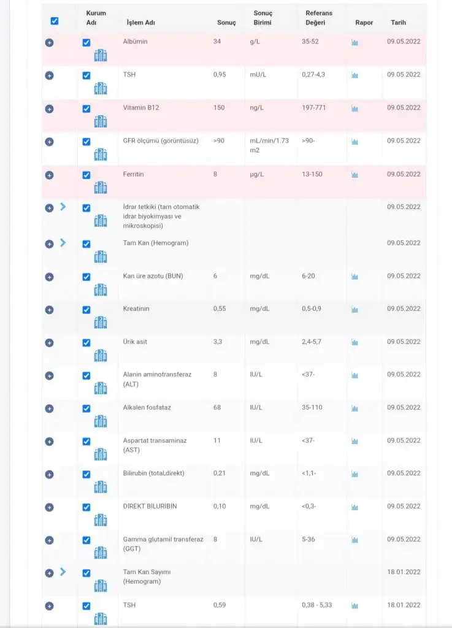Click hospital building icon under TSH row
This screenshot has width=452, height=628.
[x=101, y=88]
